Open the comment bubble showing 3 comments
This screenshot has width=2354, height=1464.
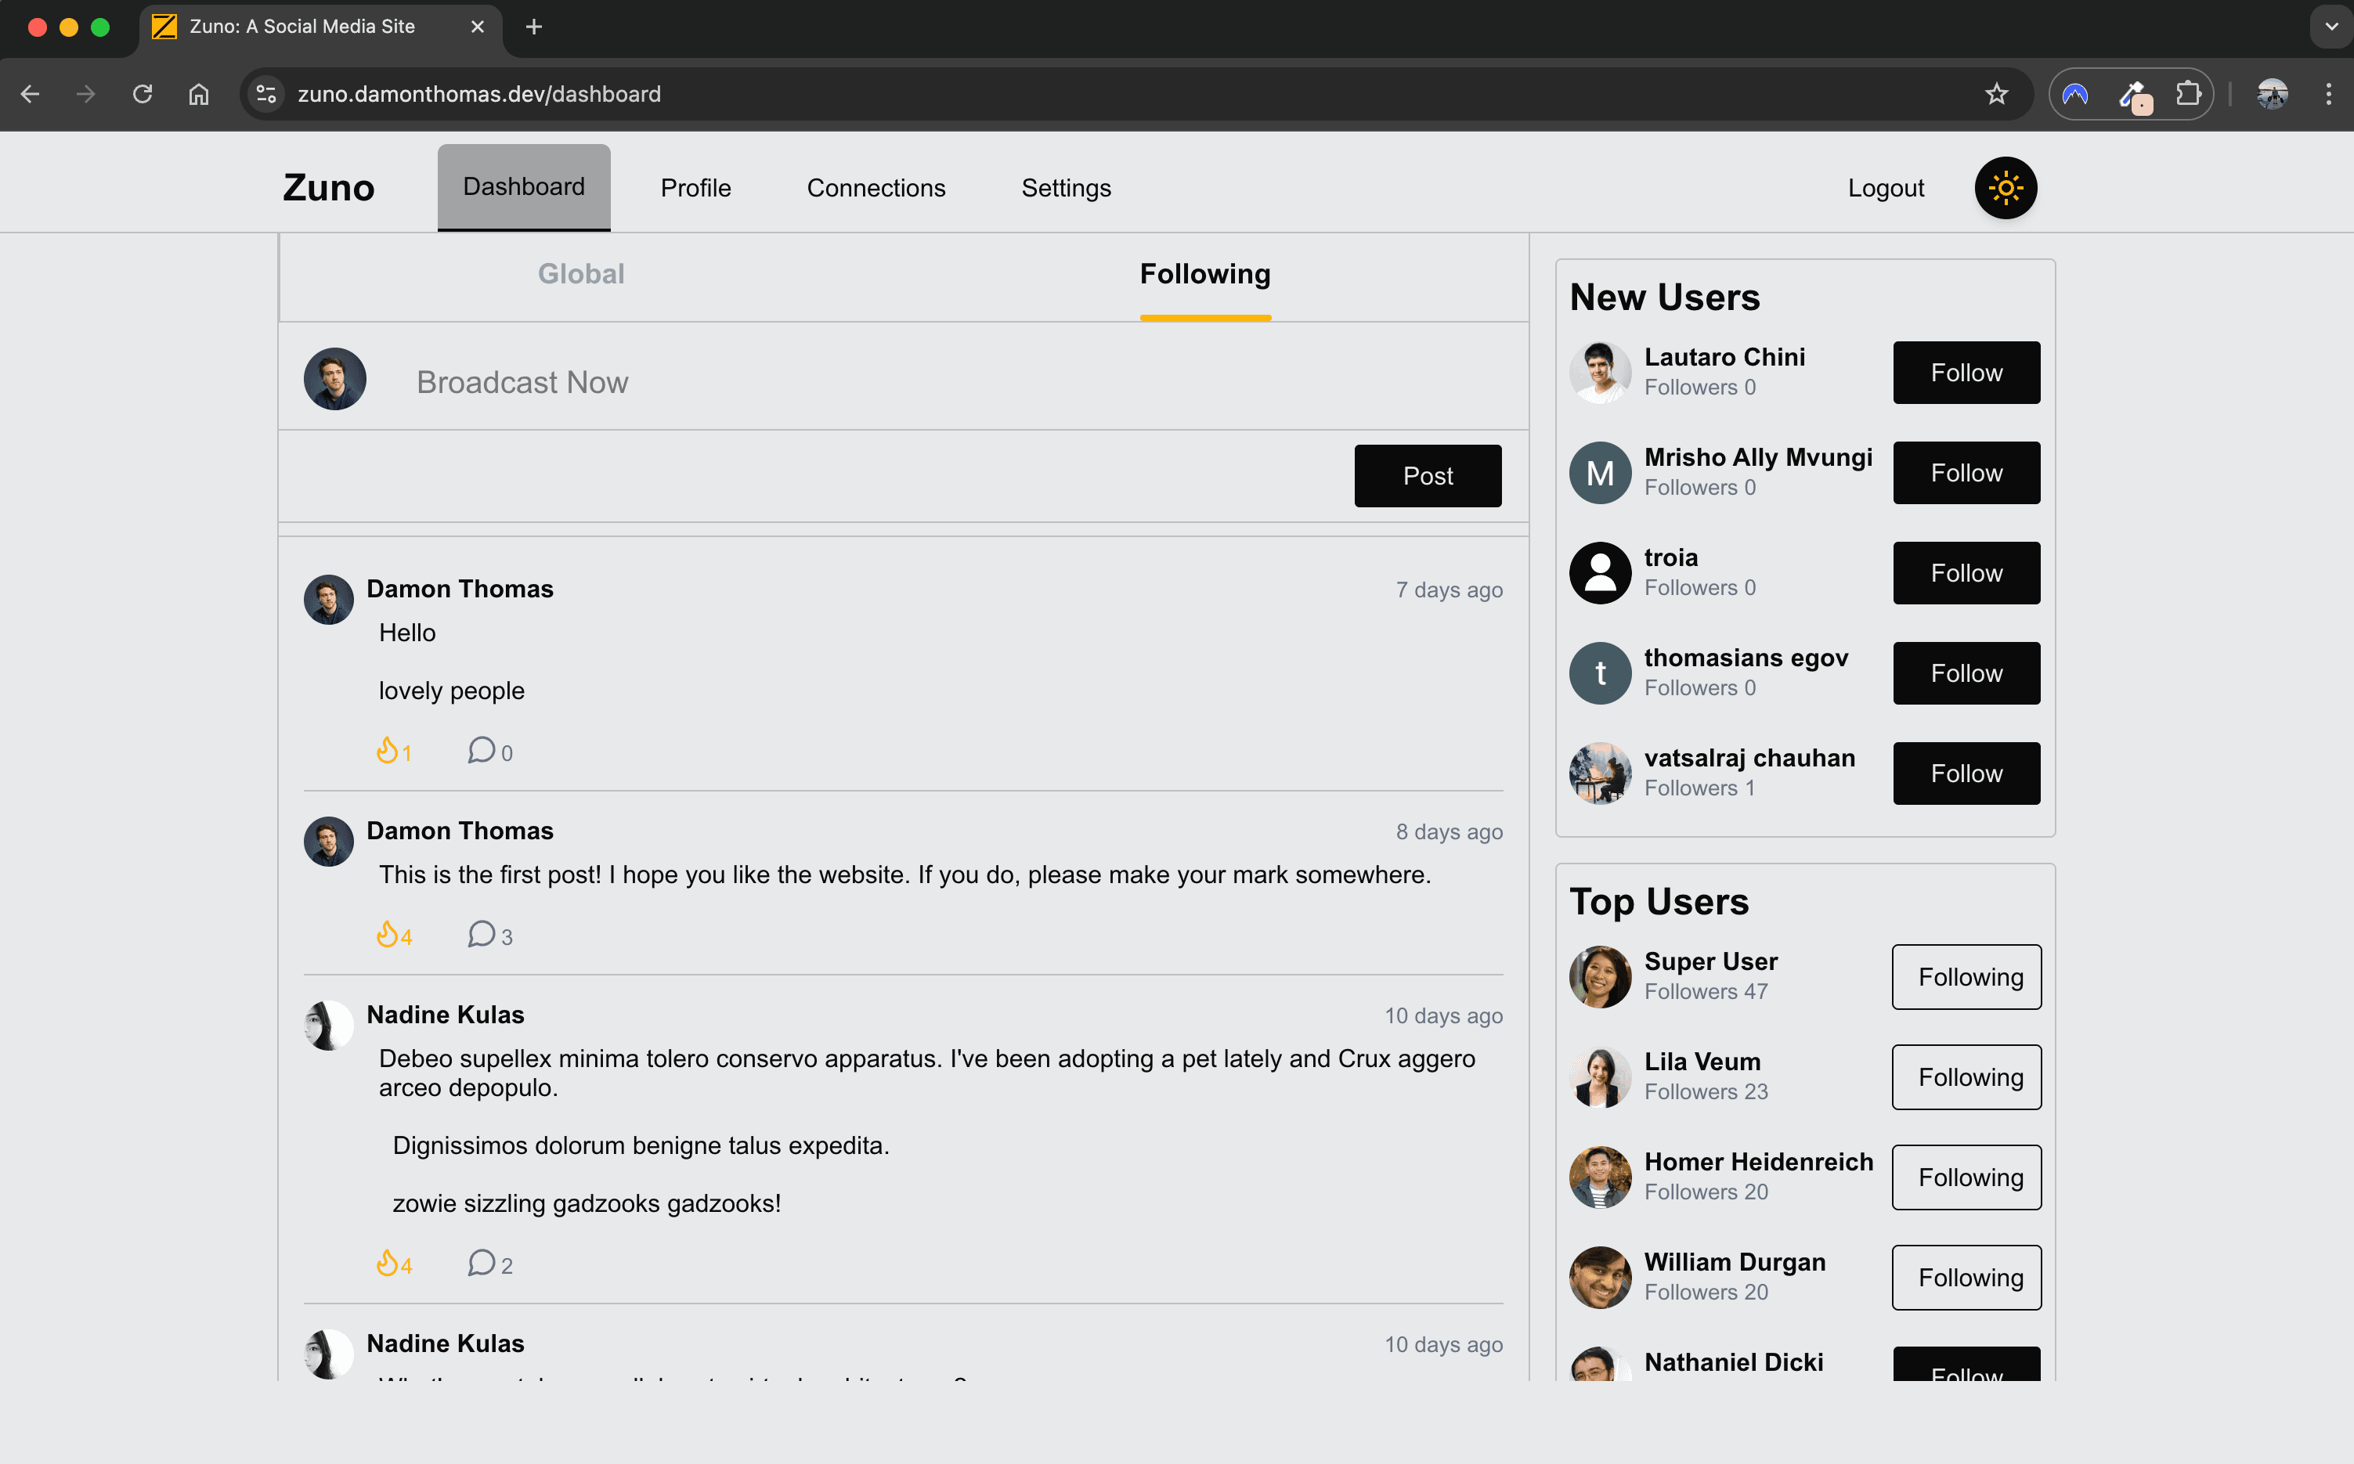482,934
